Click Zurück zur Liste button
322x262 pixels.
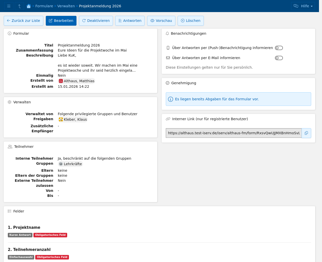23,21
